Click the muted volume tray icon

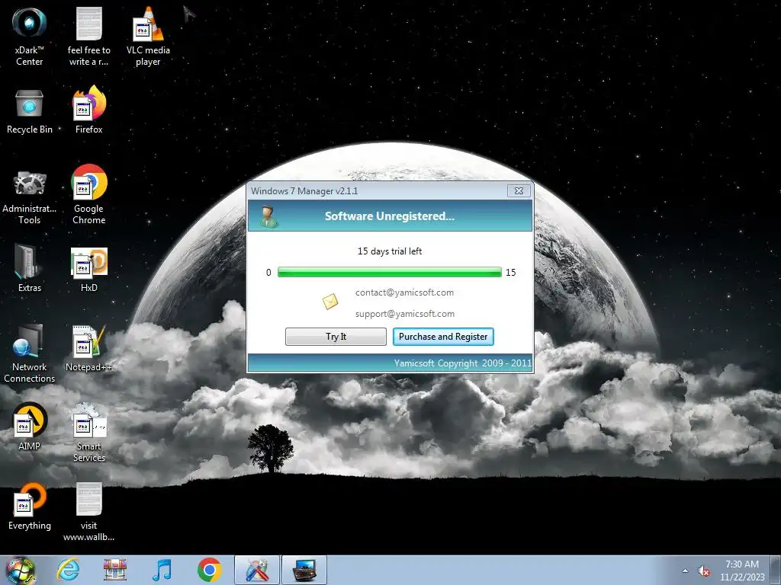click(704, 571)
